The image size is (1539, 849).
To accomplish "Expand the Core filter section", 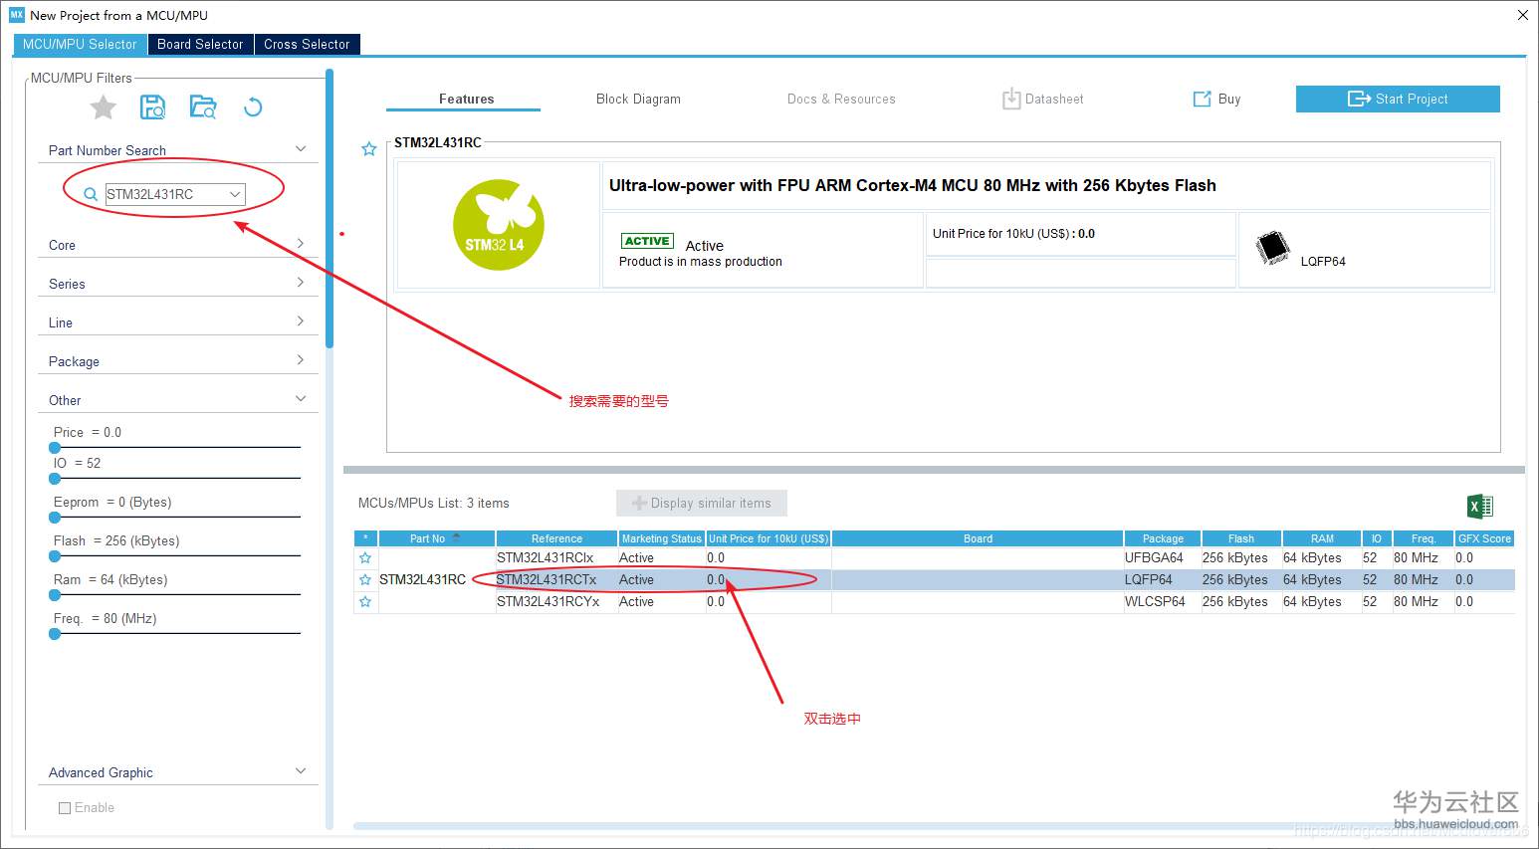I will [x=301, y=244].
